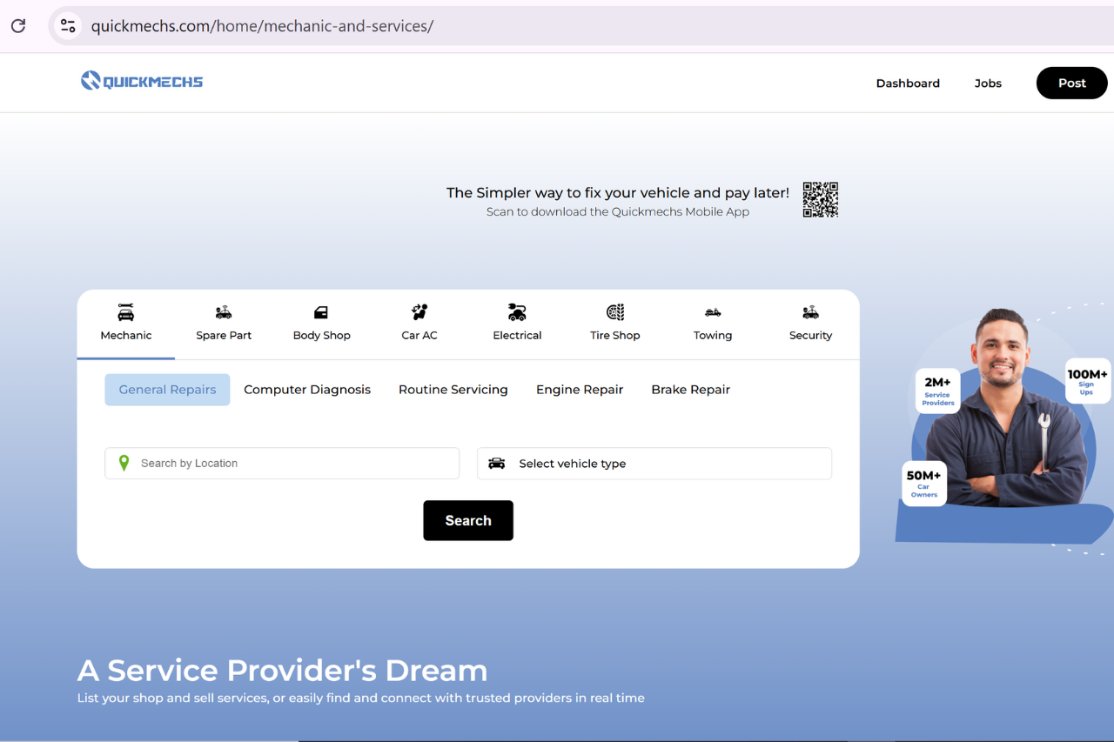The width and height of the screenshot is (1114, 742).
Task: Select the Car AC icon
Action: click(419, 312)
